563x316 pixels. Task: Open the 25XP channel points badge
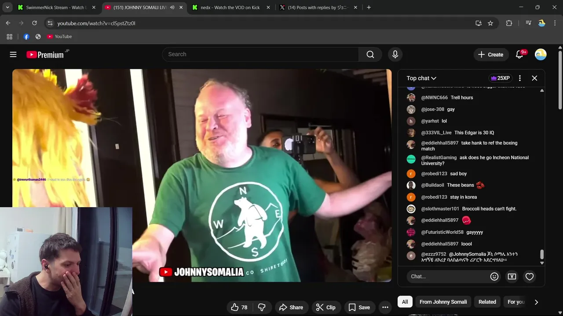tap(500, 78)
